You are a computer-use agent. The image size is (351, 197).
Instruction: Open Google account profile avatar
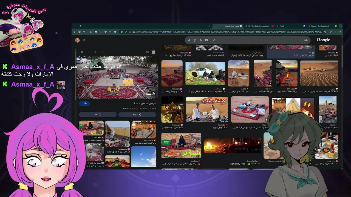(x=77, y=40)
